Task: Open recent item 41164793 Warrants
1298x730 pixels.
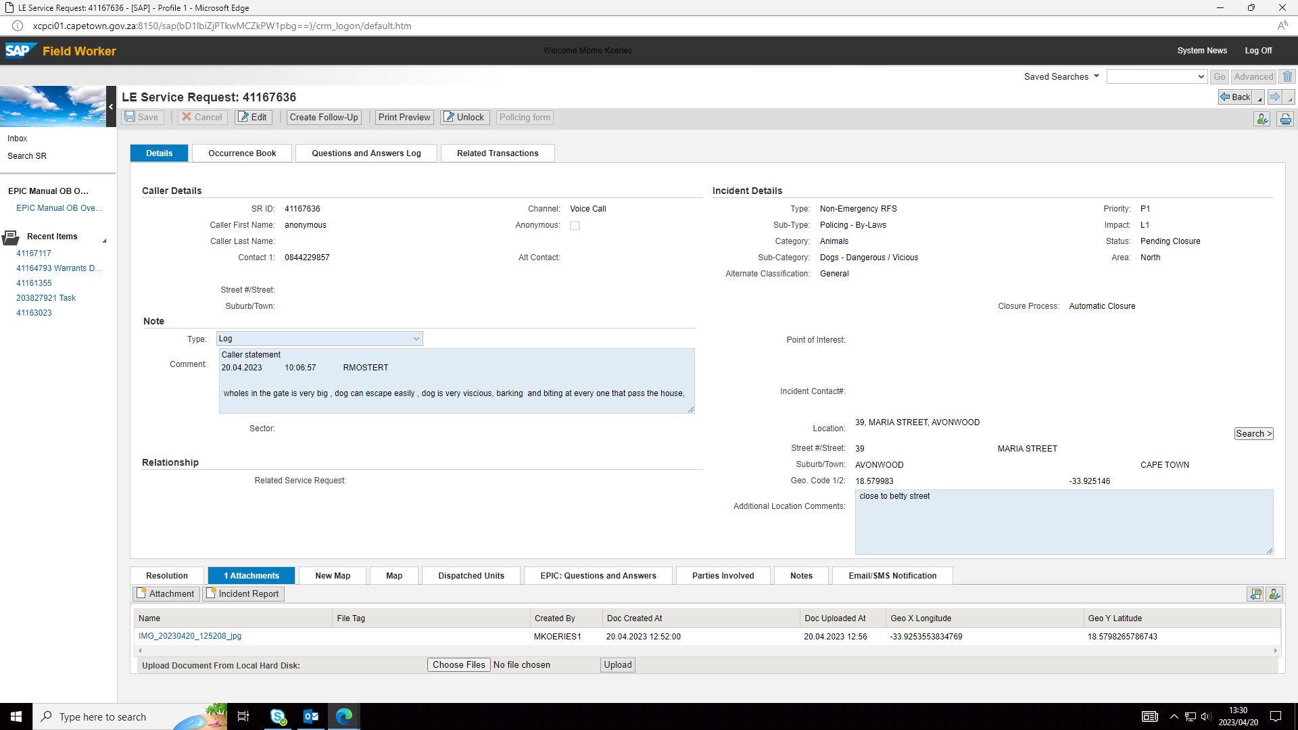Action: click(59, 268)
